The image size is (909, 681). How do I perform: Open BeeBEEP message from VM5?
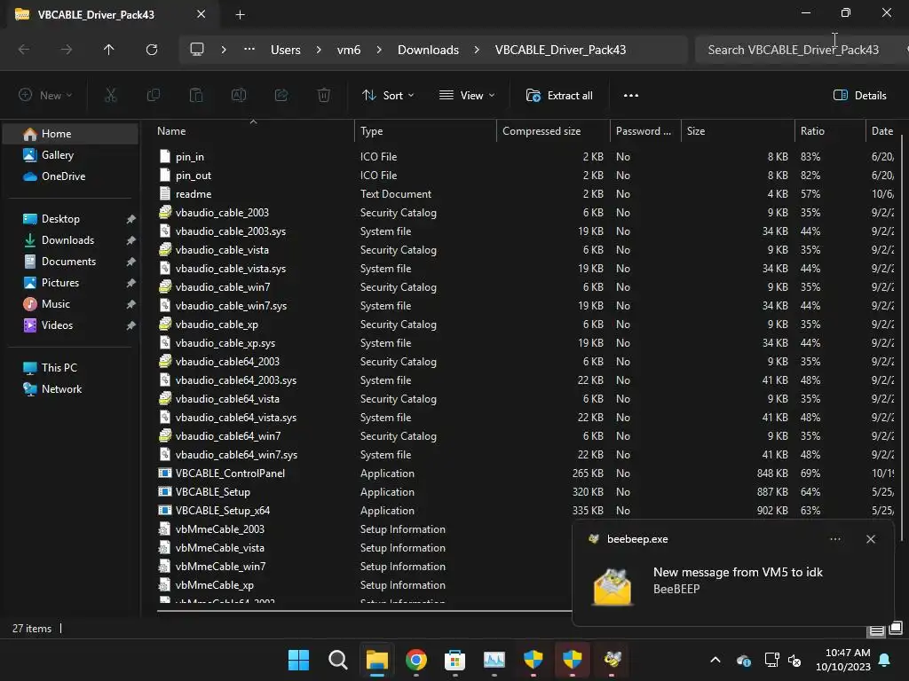click(x=732, y=580)
